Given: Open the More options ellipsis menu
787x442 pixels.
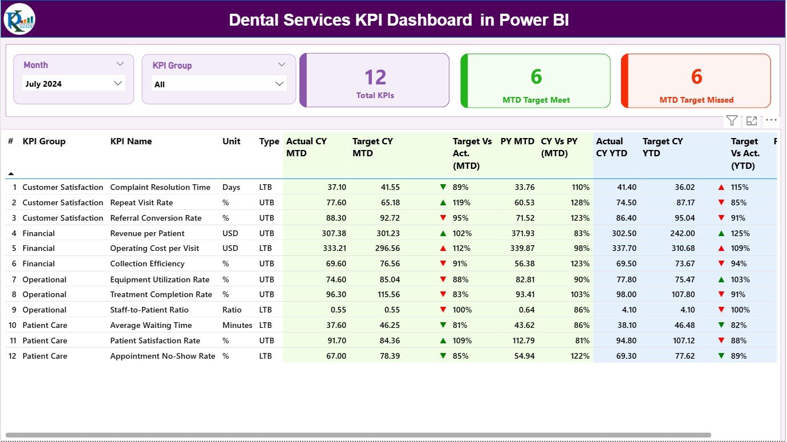Looking at the screenshot, I should [x=771, y=120].
